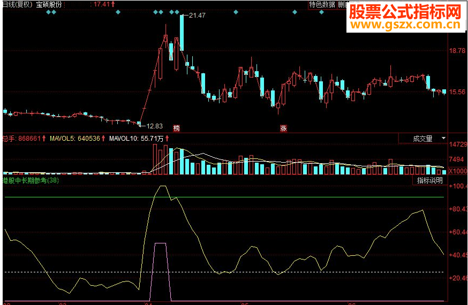Screen dimensions: 468x305
Task: Click the 总手: 868661 volume readout
Action: (x=21, y=139)
